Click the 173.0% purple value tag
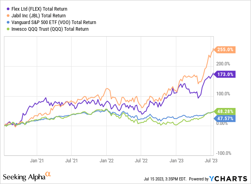Viewport: 251px width, 184px height. coord(225,74)
